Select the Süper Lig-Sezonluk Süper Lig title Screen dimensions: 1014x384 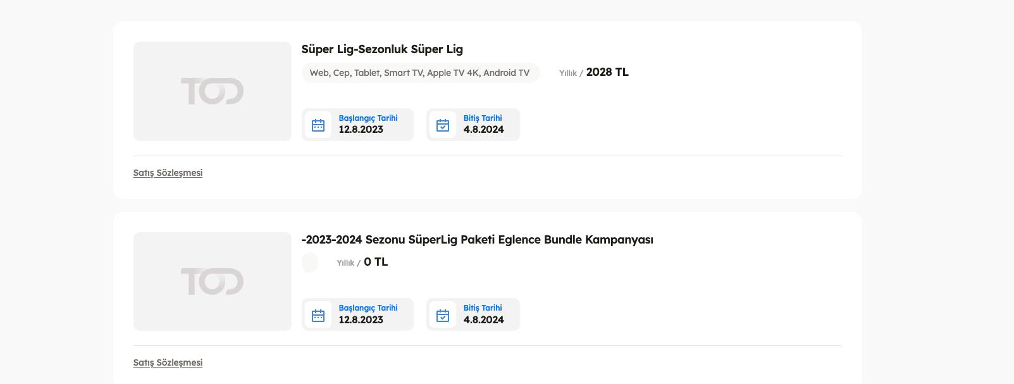[x=382, y=49]
